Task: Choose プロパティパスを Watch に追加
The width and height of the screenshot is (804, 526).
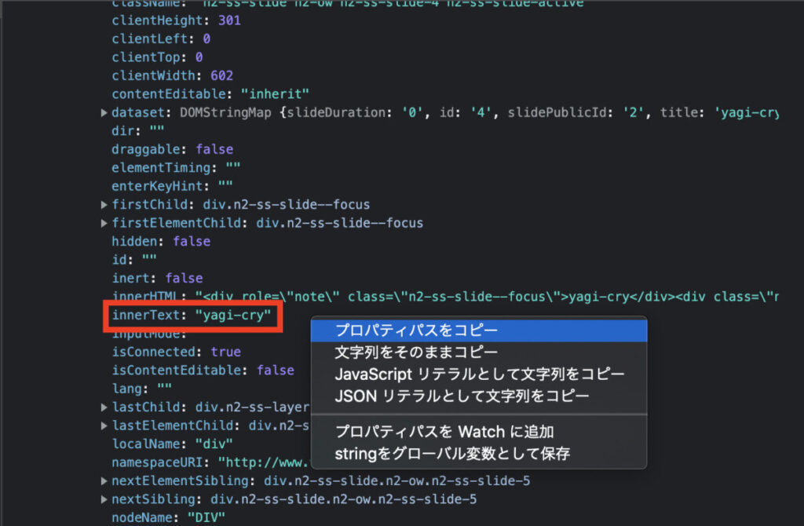Action: tap(444, 431)
